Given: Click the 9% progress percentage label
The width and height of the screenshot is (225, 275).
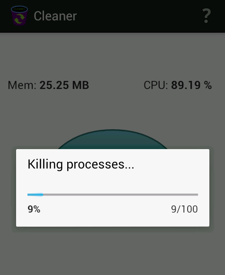Looking at the screenshot, I should coord(34,209).
